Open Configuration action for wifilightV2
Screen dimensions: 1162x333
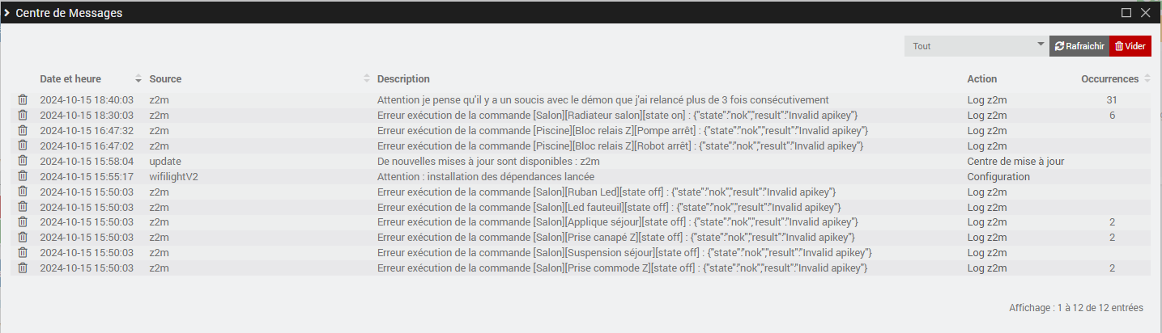[x=998, y=176]
